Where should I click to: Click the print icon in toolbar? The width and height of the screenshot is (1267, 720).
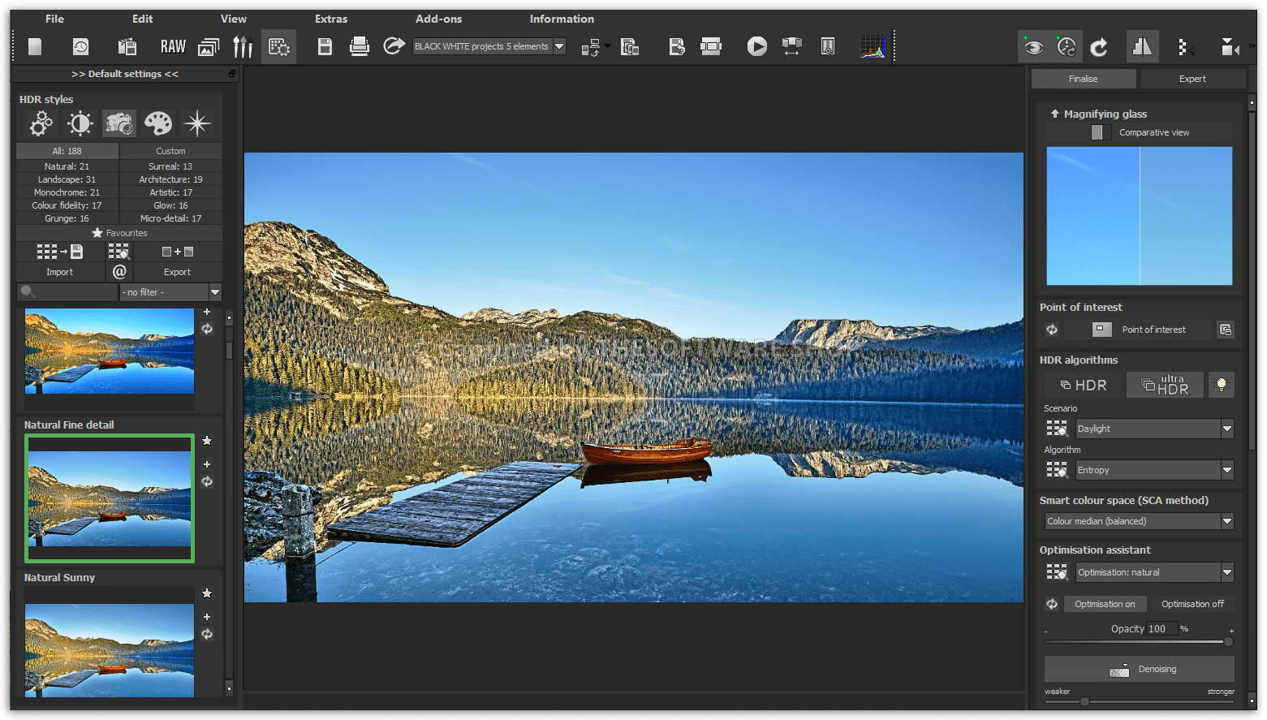(x=359, y=47)
